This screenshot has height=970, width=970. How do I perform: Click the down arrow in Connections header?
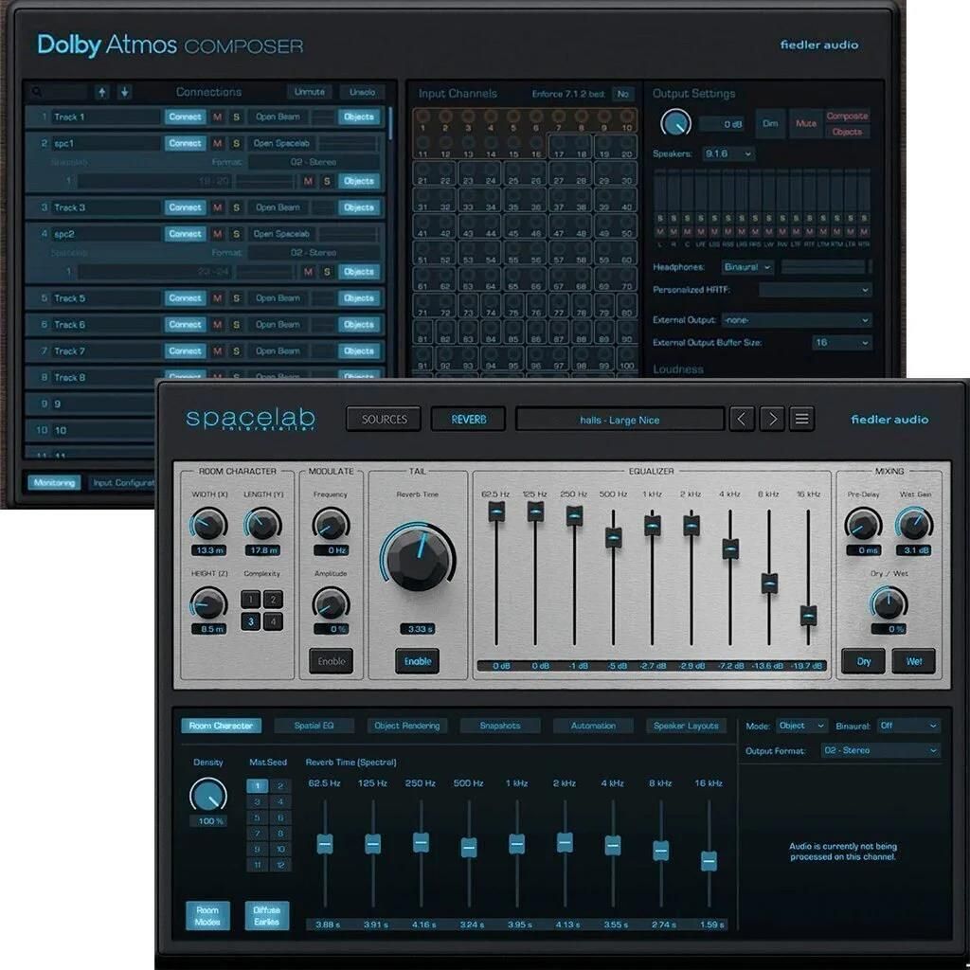coord(124,92)
